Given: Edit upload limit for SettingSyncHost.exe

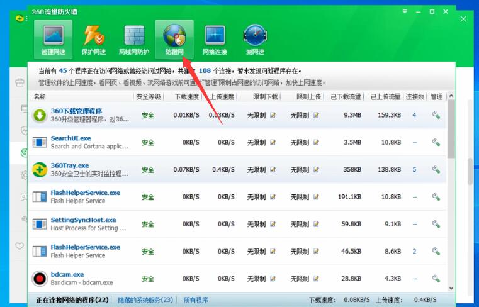Looking at the screenshot, I should pyautogui.click(x=316, y=224).
